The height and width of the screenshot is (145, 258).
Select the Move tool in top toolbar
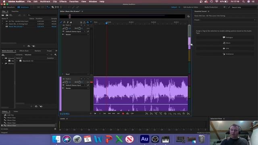48,7
